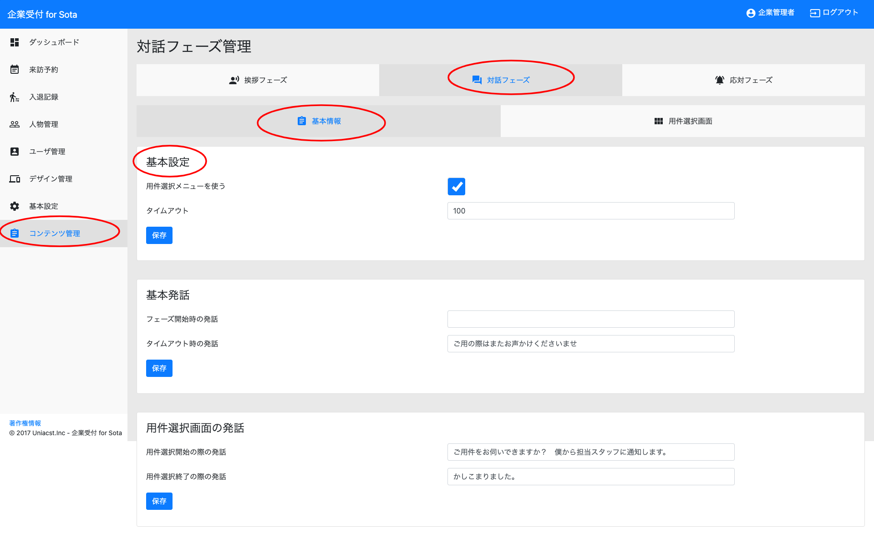Focus the タイムアウト時の発話 text field
Viewport: 874px width, 554px height.
tap(591, 344)
